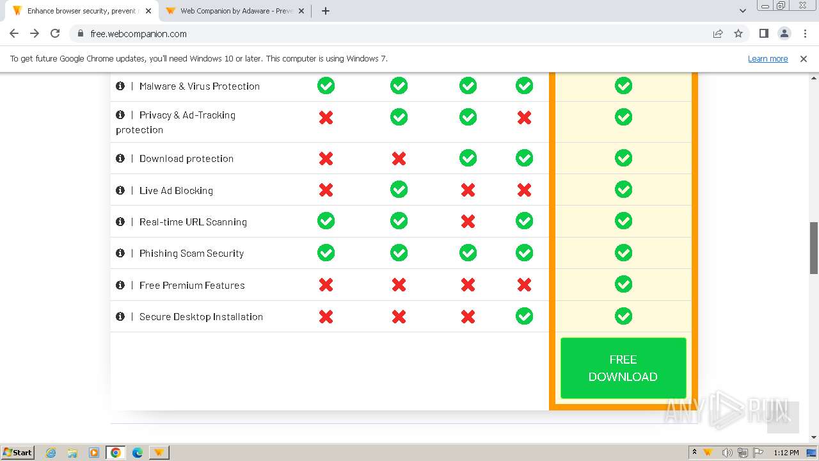Image resolution: width=819 pixels, height=461 pixels.
Task: Switch to the Web Companion by Adaware tab
Action: [235, 11]
